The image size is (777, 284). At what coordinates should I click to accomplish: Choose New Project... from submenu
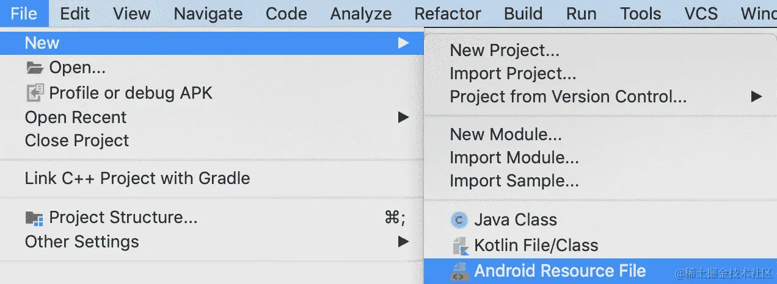coord(505,51)
